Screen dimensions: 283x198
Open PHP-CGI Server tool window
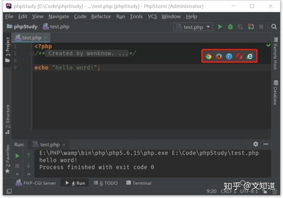point(36,183)
